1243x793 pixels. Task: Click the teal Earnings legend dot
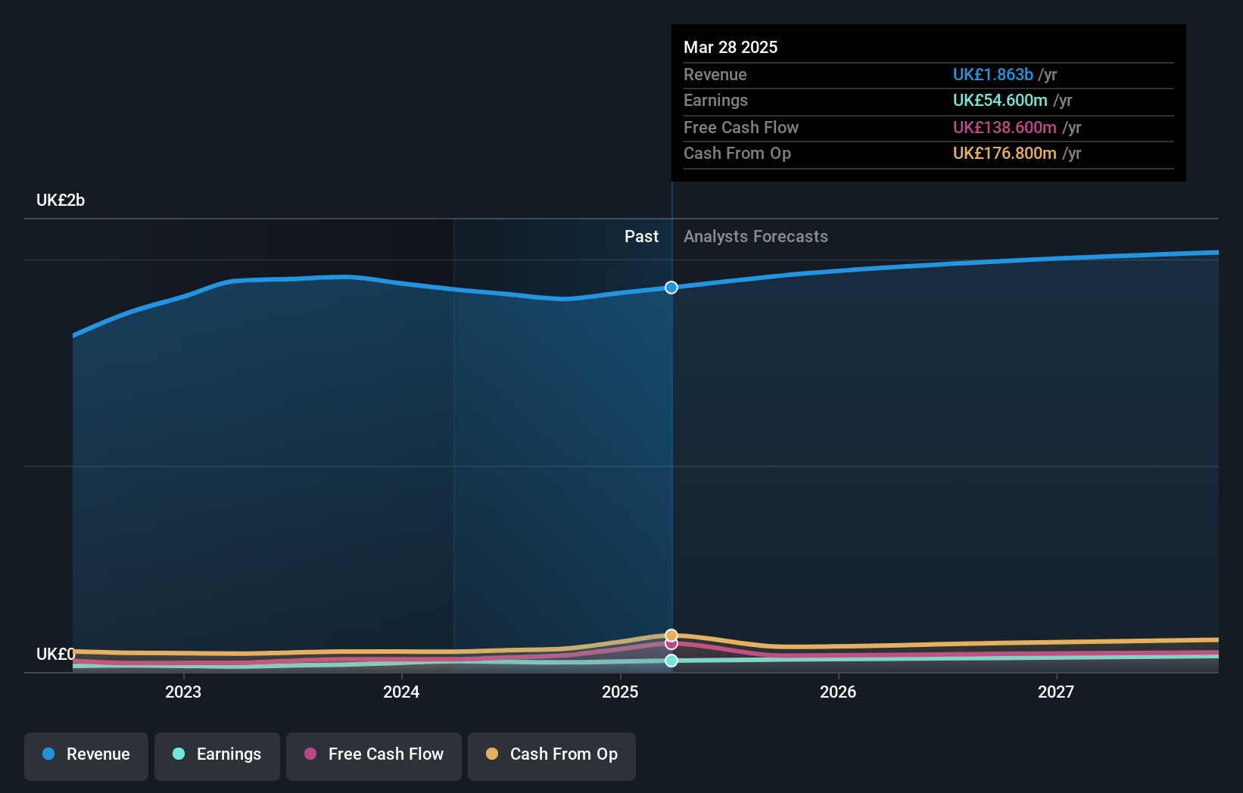point(177,754)
